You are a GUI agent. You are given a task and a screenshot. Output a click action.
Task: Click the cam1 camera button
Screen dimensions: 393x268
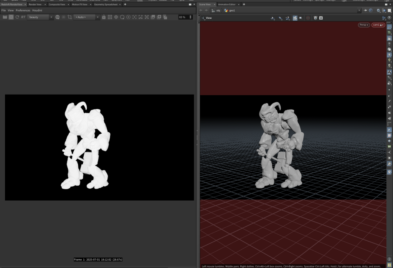pyautogui.click(x=378, y=25)
